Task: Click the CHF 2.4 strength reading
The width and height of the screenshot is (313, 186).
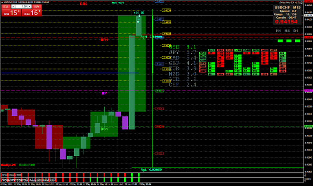Action: click(x=182, y=84)
